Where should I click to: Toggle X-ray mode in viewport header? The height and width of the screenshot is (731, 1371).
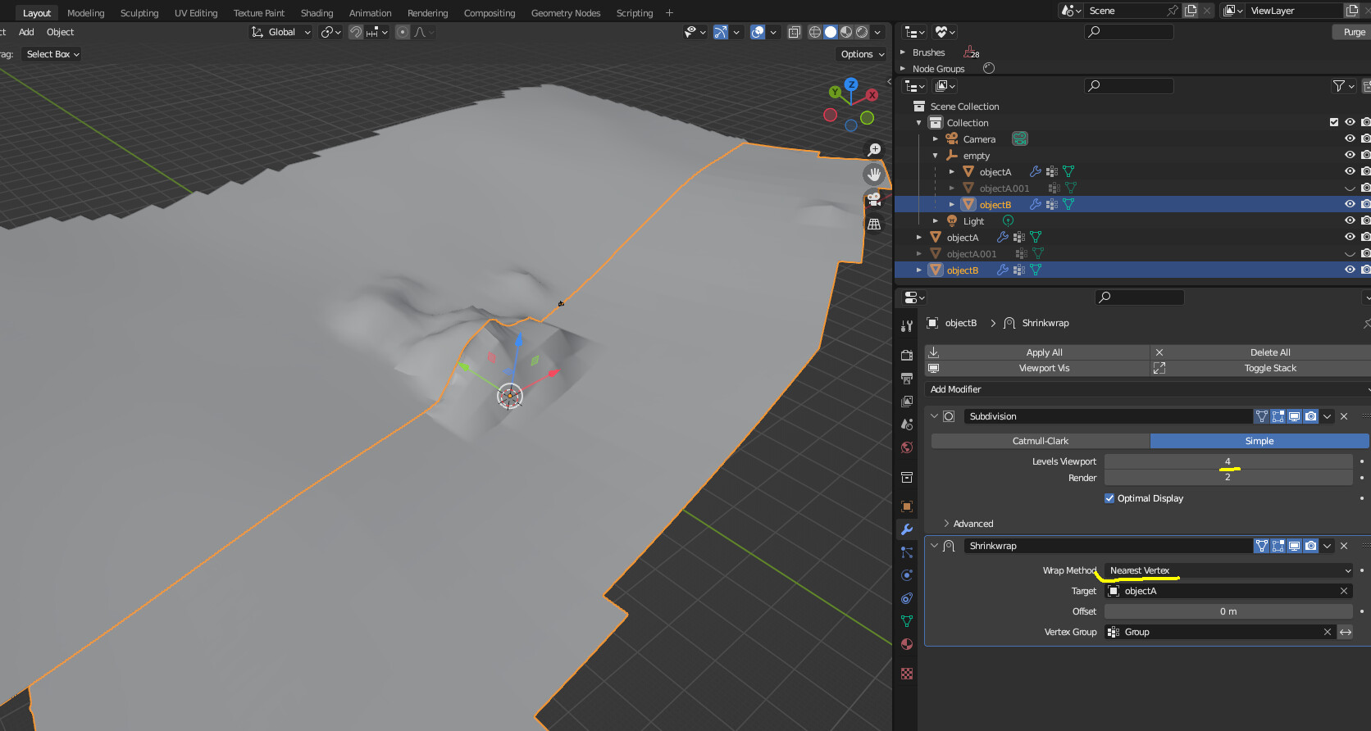point(794,32)
